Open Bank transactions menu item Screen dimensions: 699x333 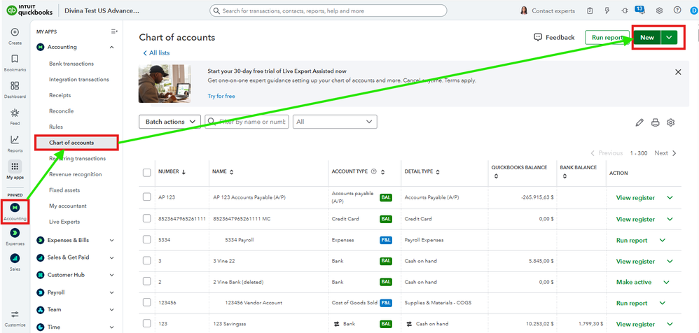coord(71,64)
